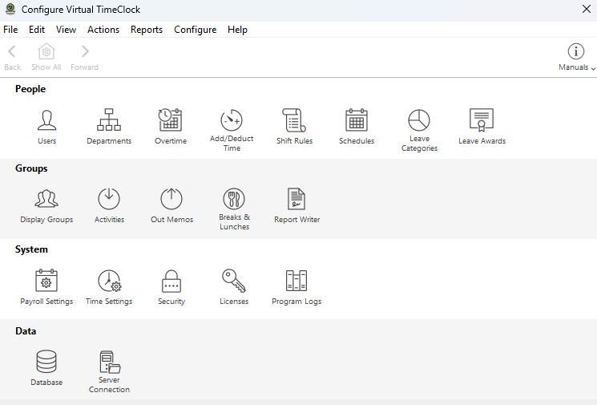Open the Configure menu
The width and height of the screenshot is (597, 405).
[195, 30]
